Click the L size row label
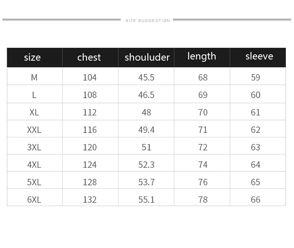The width and height of the screenshot is (294, 248). tap(34, 95)
